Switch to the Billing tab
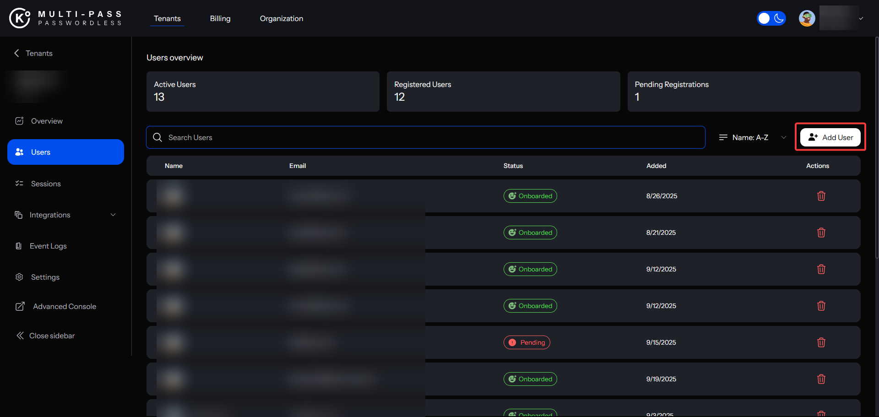This screenshot has height=417, width=879. click(x=220, y=18)
